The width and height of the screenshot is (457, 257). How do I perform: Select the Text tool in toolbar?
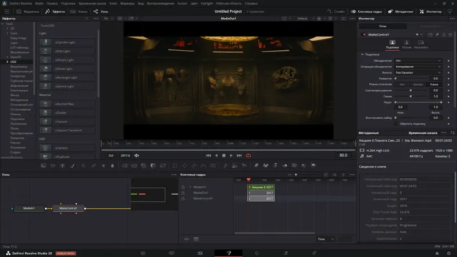point(63,166)
